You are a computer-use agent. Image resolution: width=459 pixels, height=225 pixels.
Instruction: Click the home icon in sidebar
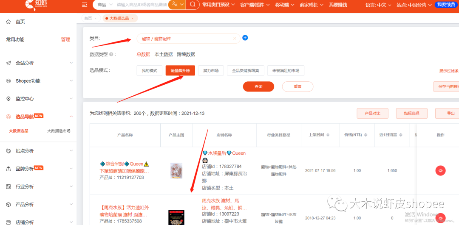[8, 22]
